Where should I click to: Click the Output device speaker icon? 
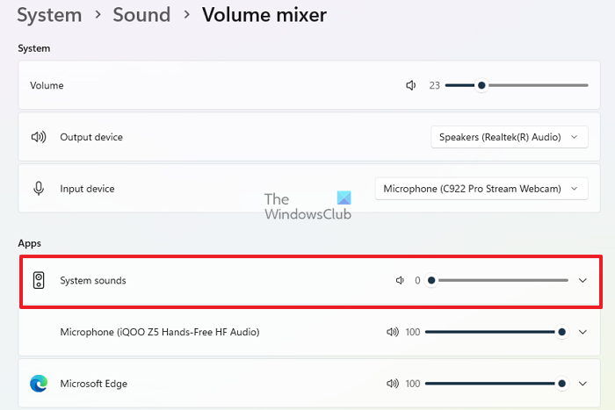(39, 137)
